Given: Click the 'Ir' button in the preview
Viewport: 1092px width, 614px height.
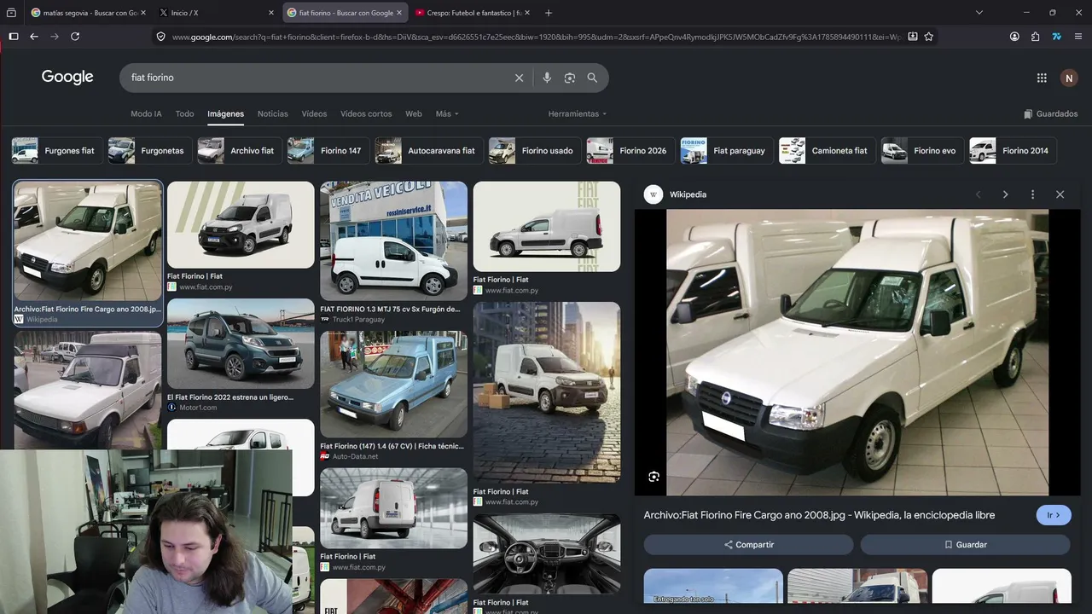Looking at the screenshot, I should 1054,515.
